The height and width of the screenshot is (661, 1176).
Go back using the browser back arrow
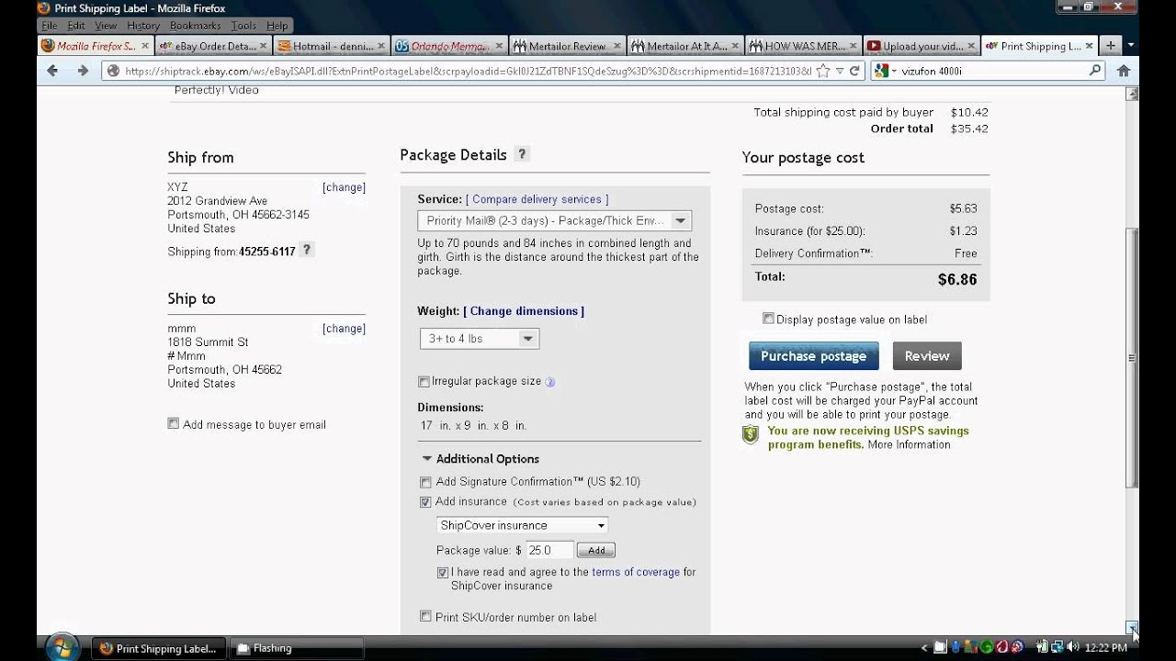(52, 71)
